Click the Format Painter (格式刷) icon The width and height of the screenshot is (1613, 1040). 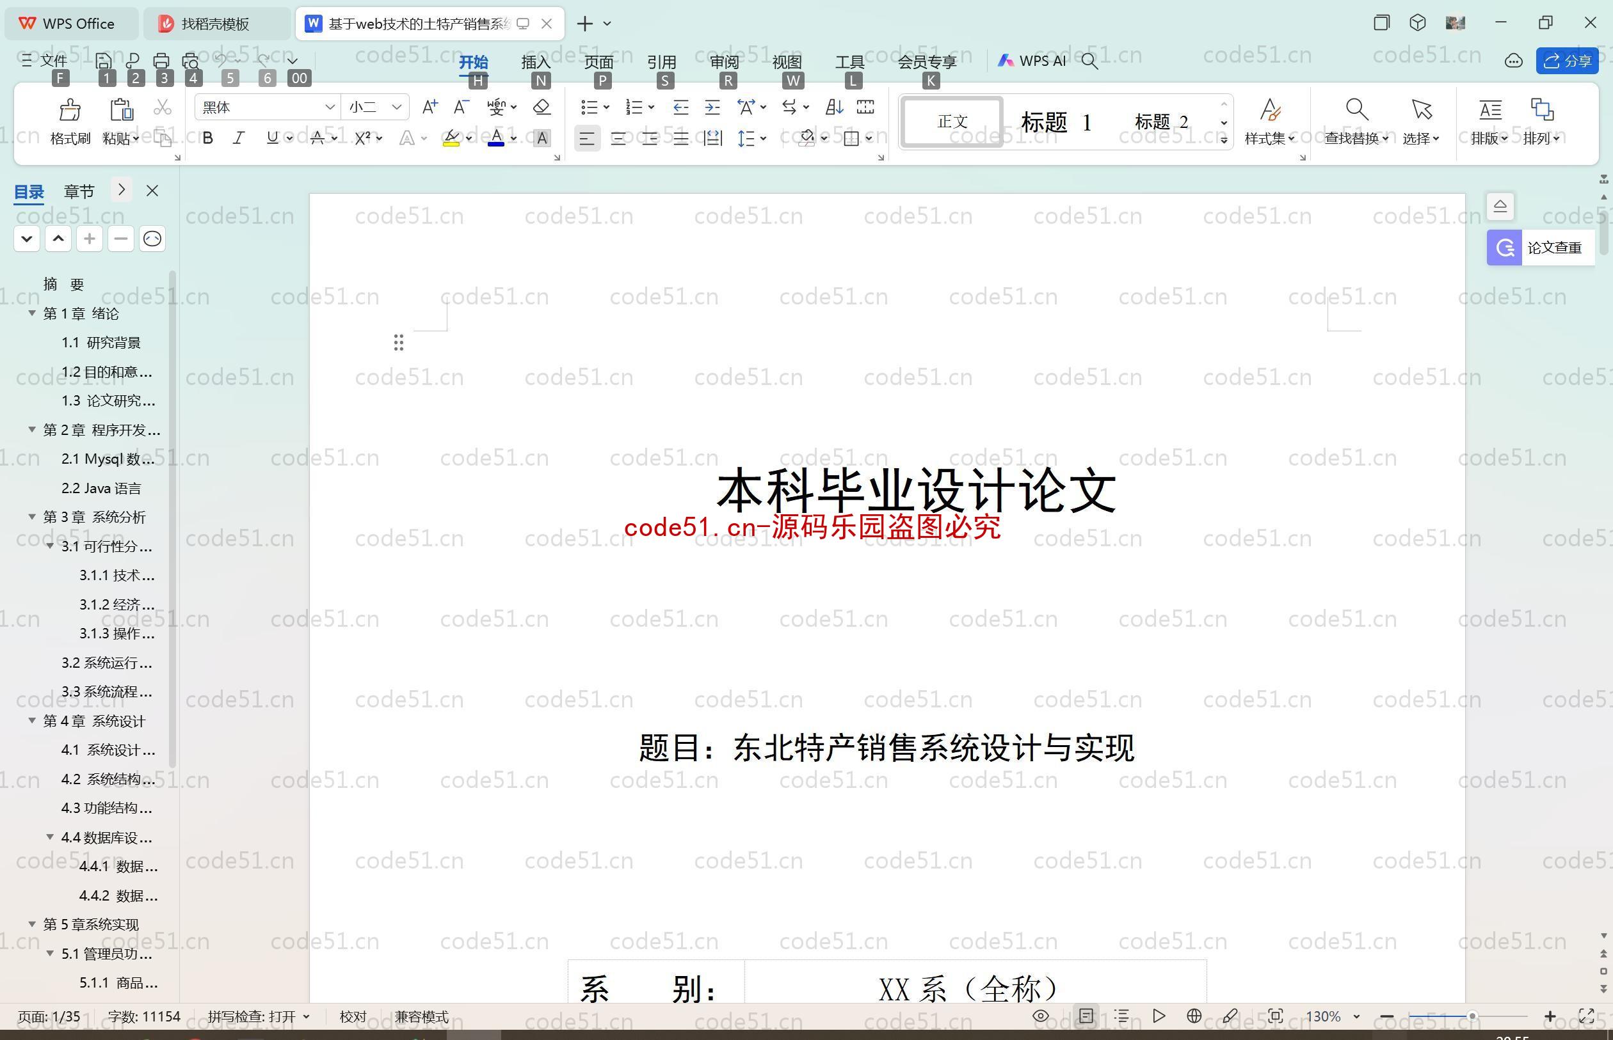[70, 109]
